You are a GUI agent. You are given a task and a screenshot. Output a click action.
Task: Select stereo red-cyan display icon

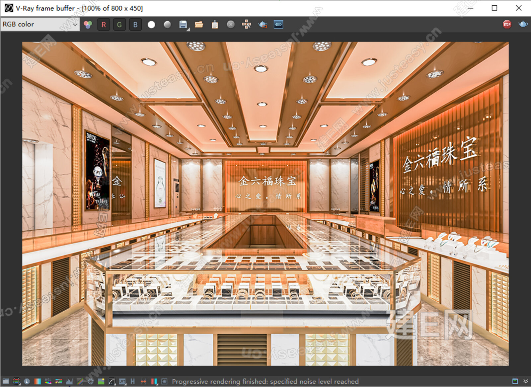pyautogui.click(x=154, y=382)
